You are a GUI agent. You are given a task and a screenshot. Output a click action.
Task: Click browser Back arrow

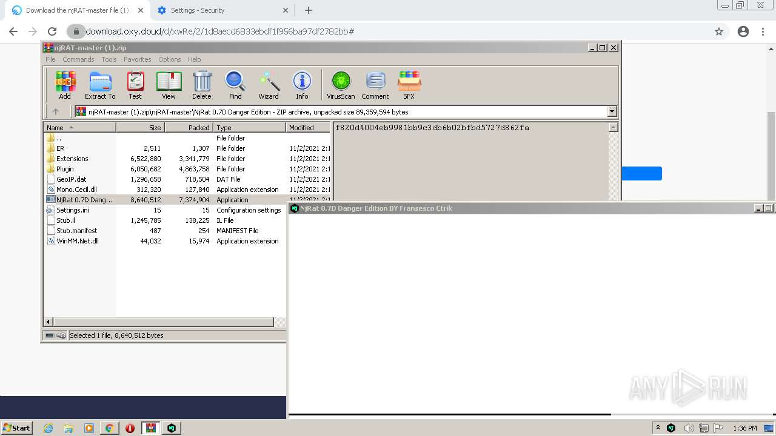tap(13, 31)
